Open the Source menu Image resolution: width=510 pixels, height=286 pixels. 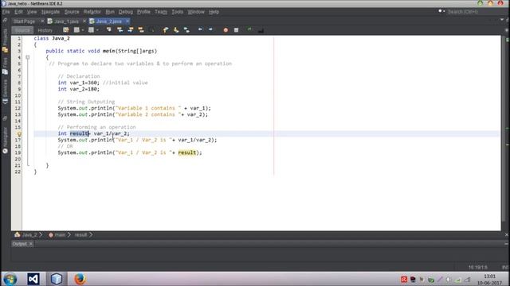tap(72, 12)
